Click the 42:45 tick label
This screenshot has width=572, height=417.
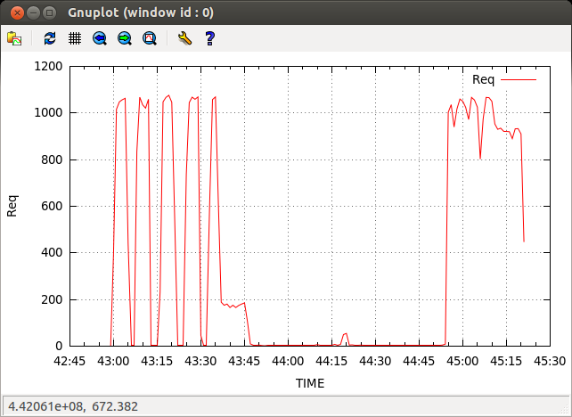tap(69, 361)
